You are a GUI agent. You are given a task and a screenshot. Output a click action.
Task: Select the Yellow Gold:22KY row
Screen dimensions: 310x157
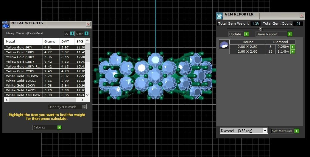[x=45, y=71]
